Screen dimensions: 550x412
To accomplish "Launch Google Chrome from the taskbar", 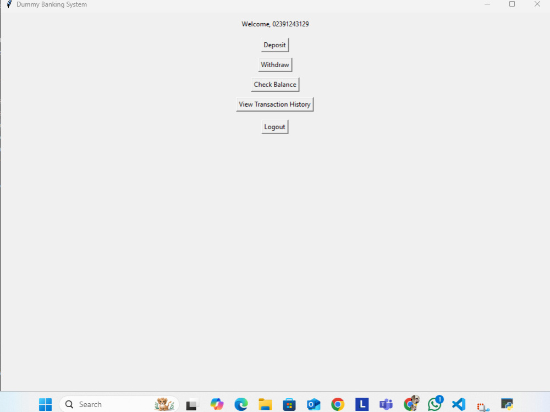I will click(x=338, y=404).
